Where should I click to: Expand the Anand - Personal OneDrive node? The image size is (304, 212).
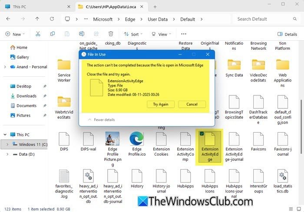pos(5,67)
